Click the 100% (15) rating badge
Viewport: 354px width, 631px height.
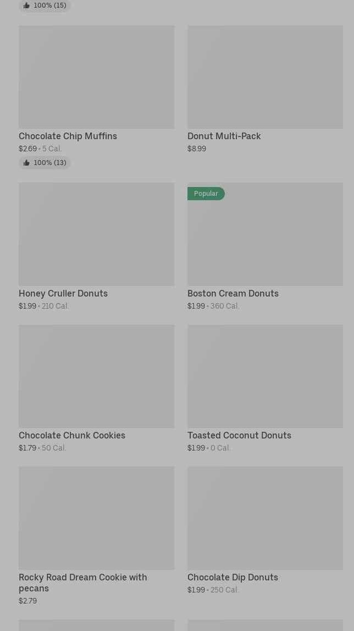coord(45,6)
